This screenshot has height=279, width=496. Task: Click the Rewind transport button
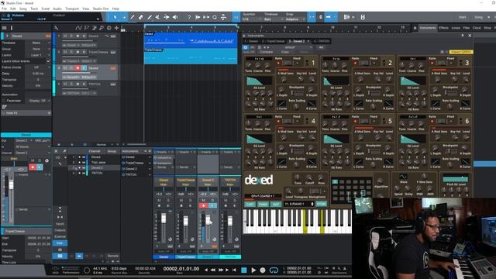[213, 270]
